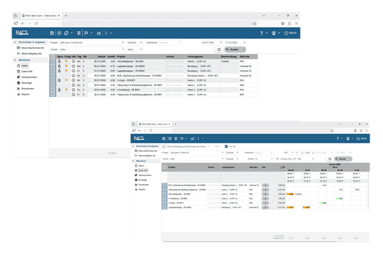Click the power logout icon in upper window
The width and height of the screenshot is (383, 255).
coord(286,33)
